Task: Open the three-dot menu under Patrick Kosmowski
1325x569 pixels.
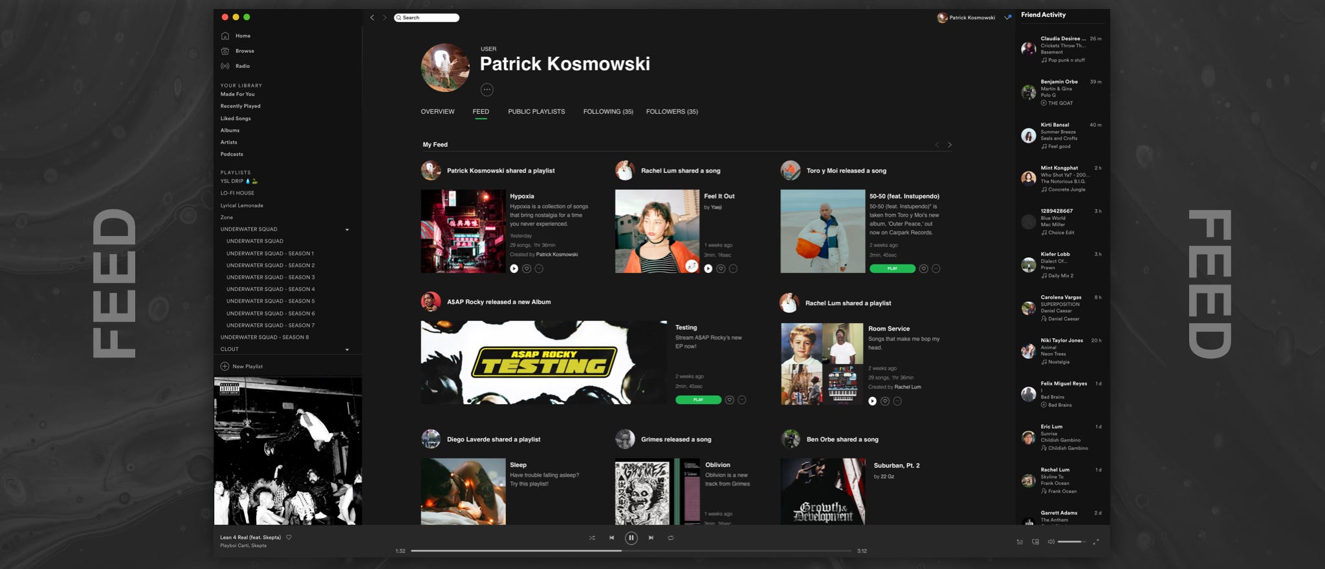Action: [x=487, y=90]
